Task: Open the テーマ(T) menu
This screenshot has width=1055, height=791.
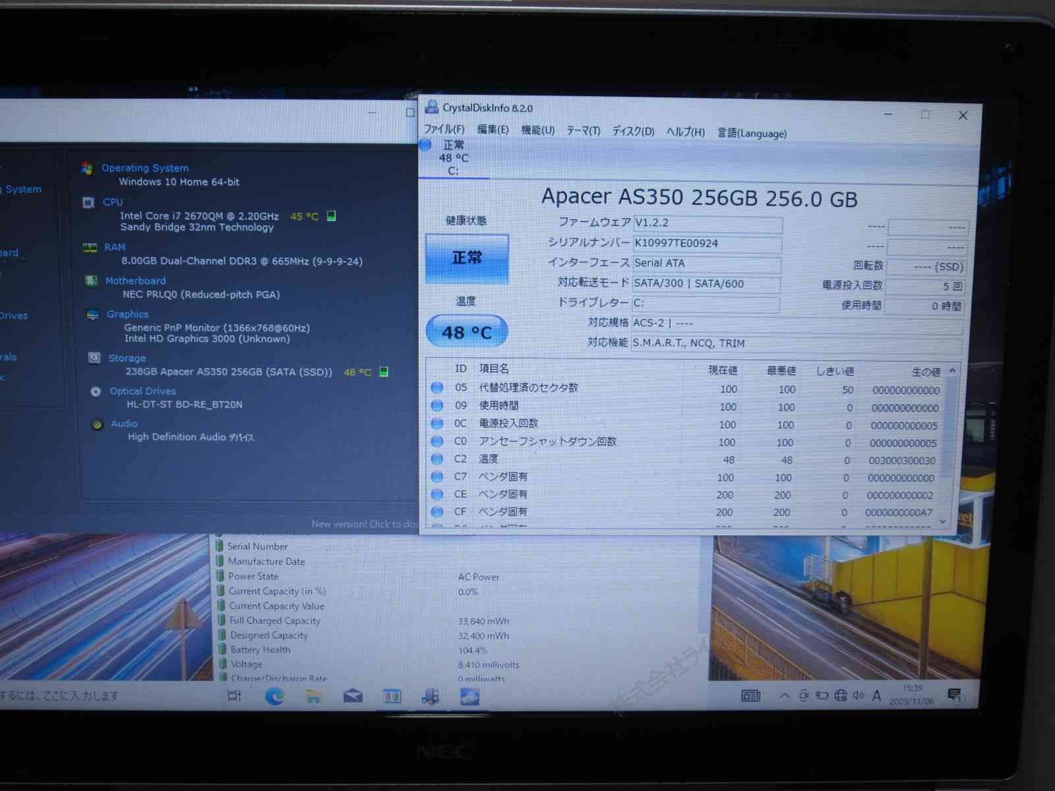Action: (583, 131)
